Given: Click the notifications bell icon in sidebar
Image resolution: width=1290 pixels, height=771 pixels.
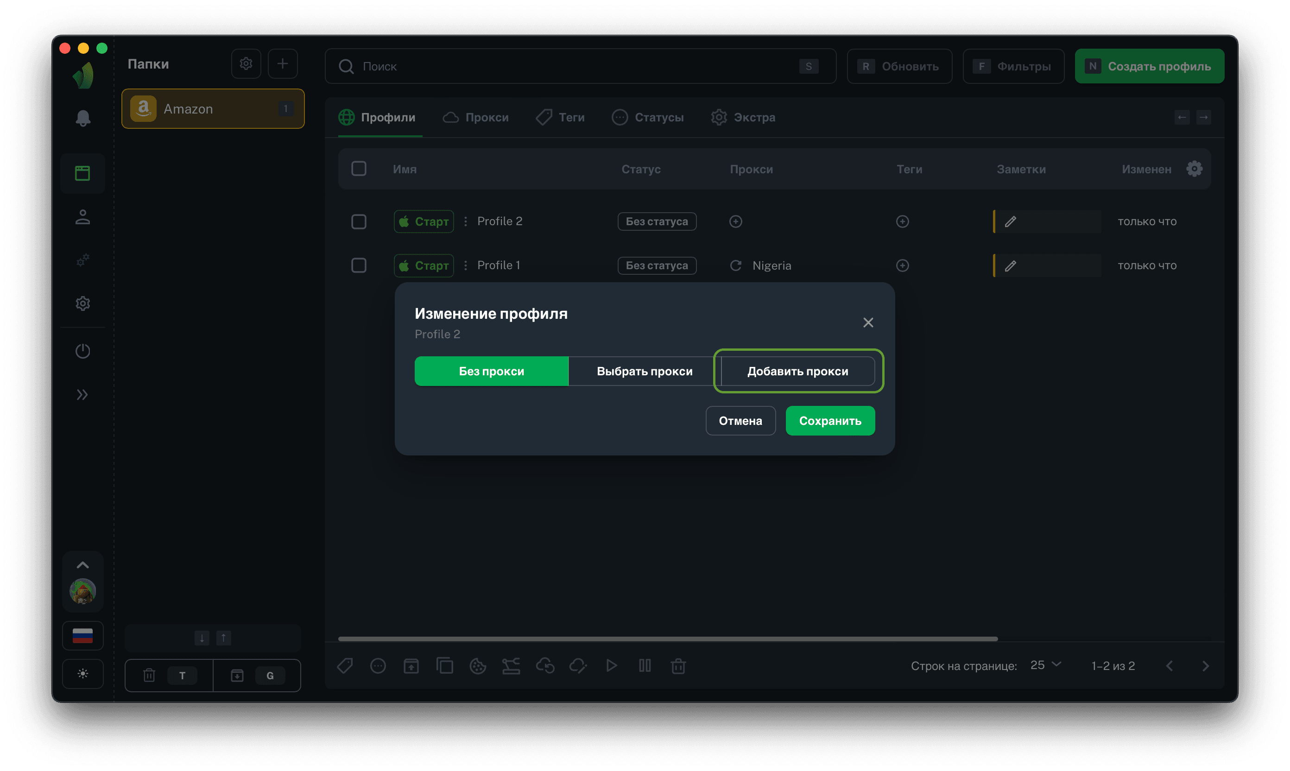Looking at the screenshot, I should [x=82, y=119].
